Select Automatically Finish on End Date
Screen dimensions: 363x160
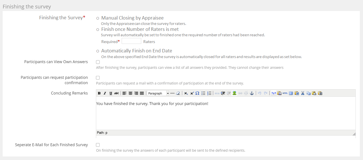(x=98, y=51)
